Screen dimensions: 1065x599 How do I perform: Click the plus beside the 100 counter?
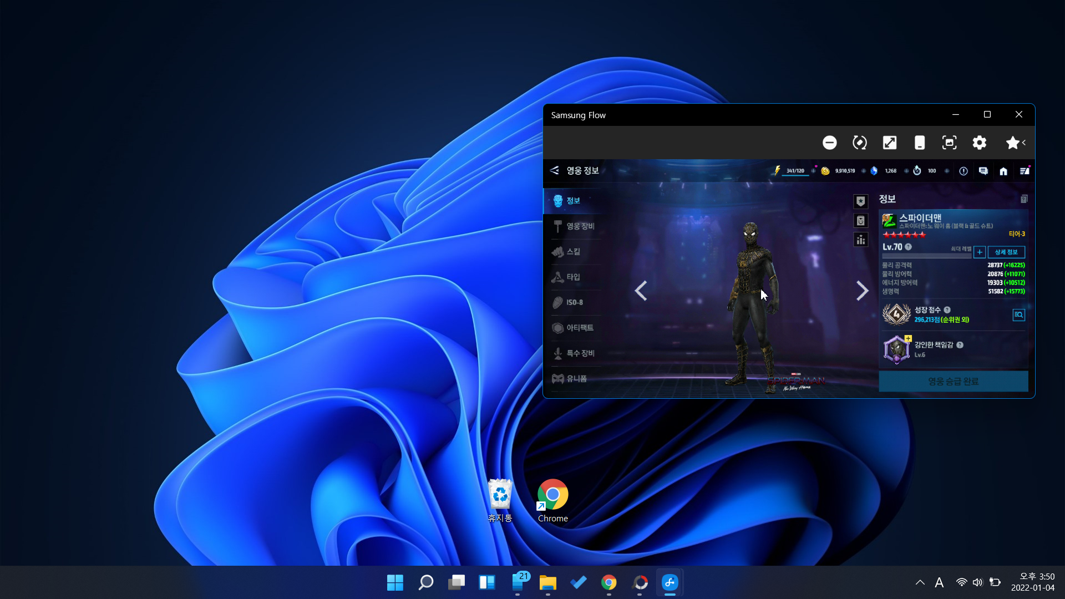946,171
